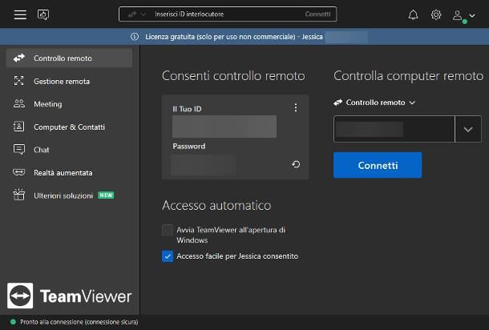The height and width of the screenshot is (330, 489).
Task: Click the Meeting people icon
Action: tap(19, 103)
